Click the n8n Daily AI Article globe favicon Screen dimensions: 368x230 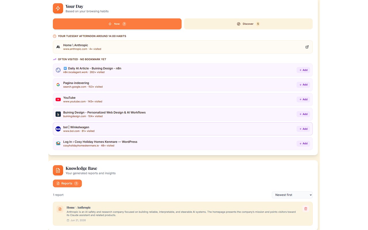click(58, 70)
